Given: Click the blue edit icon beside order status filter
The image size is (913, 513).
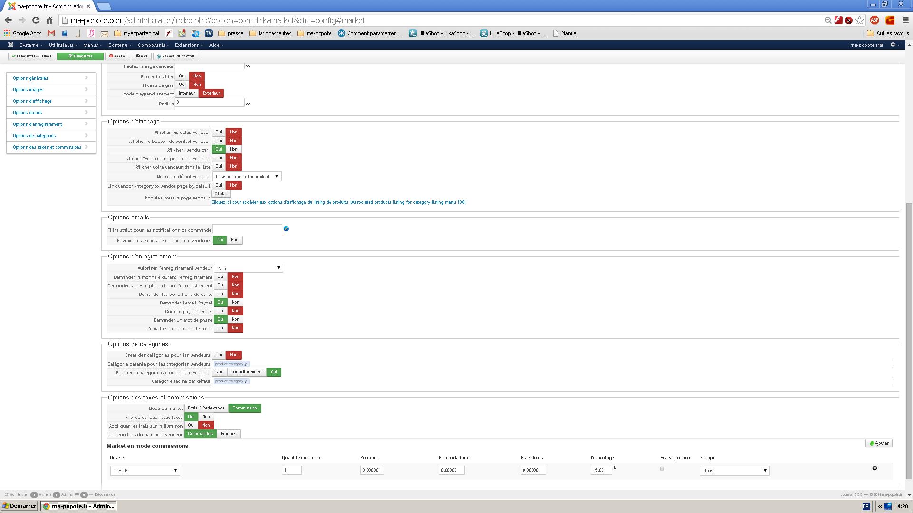Looking at the screenshot, I should point(286,229).
